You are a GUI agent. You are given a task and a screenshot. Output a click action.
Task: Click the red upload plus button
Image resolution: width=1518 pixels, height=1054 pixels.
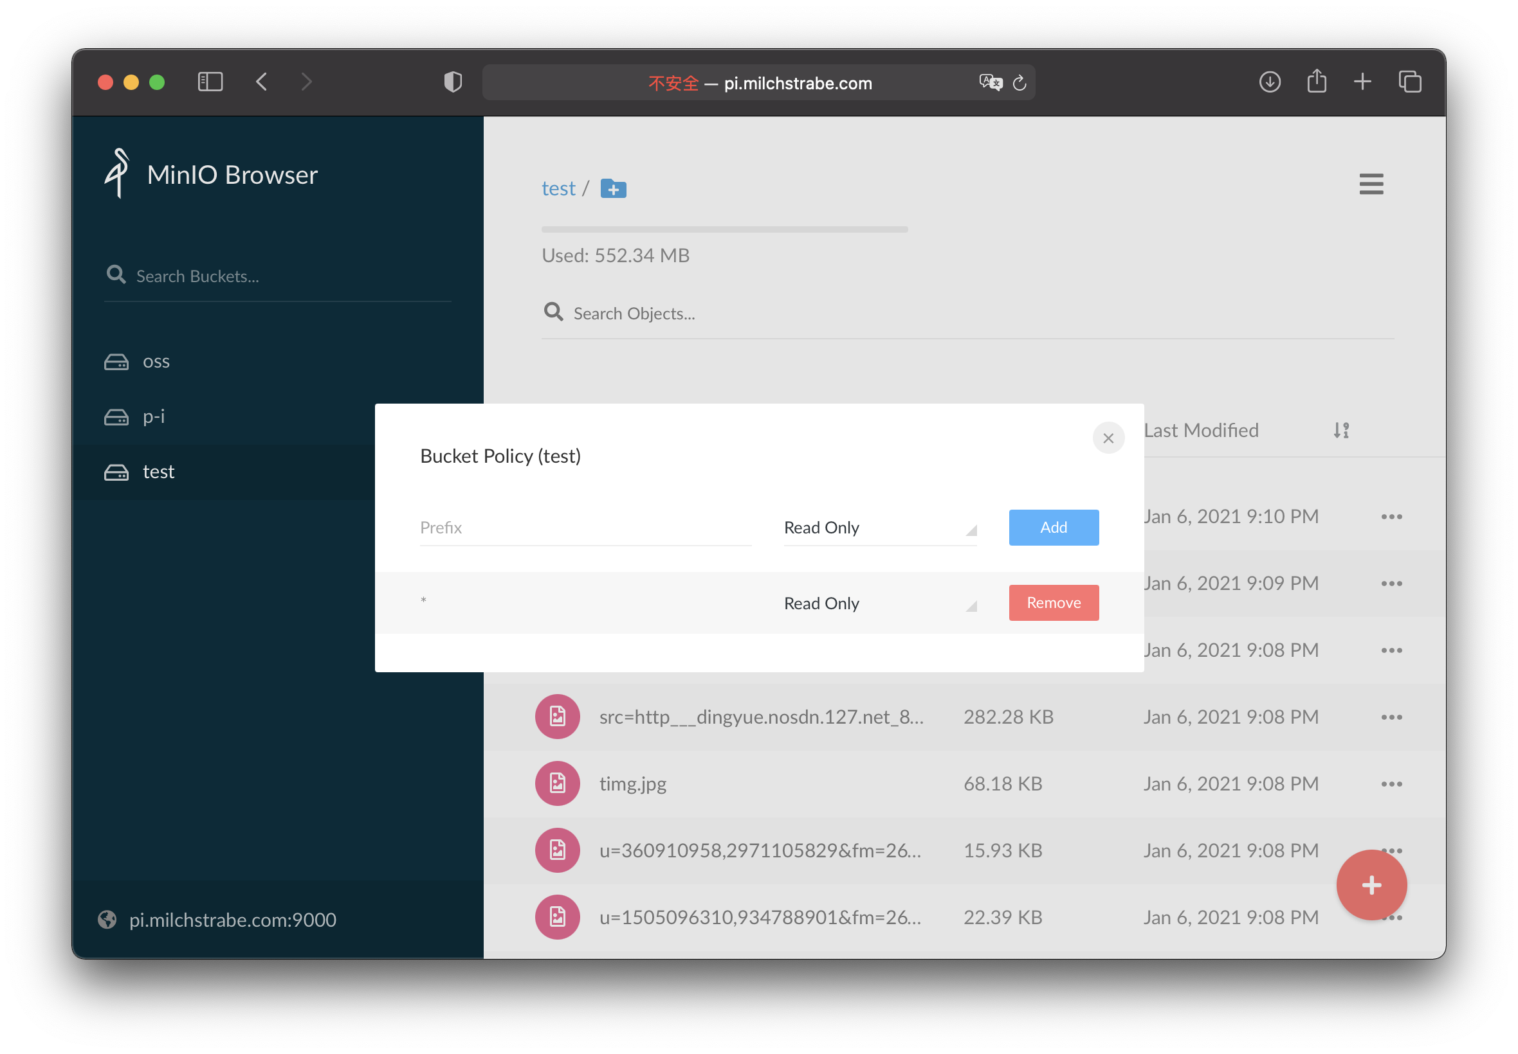click(x=1371, y=884)
